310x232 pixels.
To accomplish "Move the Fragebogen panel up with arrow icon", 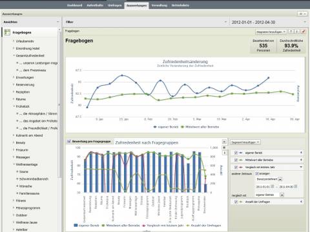I will click(x=291, y=32).
